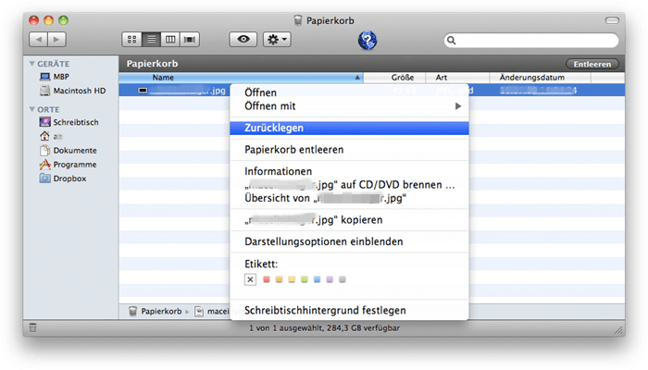Choose Darstellungsoptionen einblenden
Image resolution: width=648 pixels, height=370 pixels.
349,241
